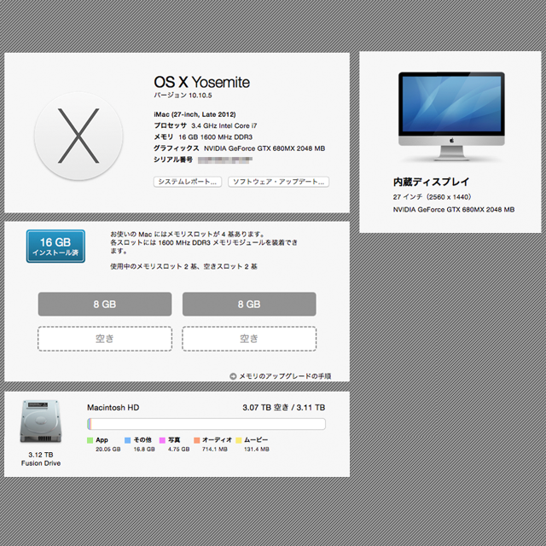Click the Macintosh HD storage usage bar
The image size is (546, 546).
point(206,424)
